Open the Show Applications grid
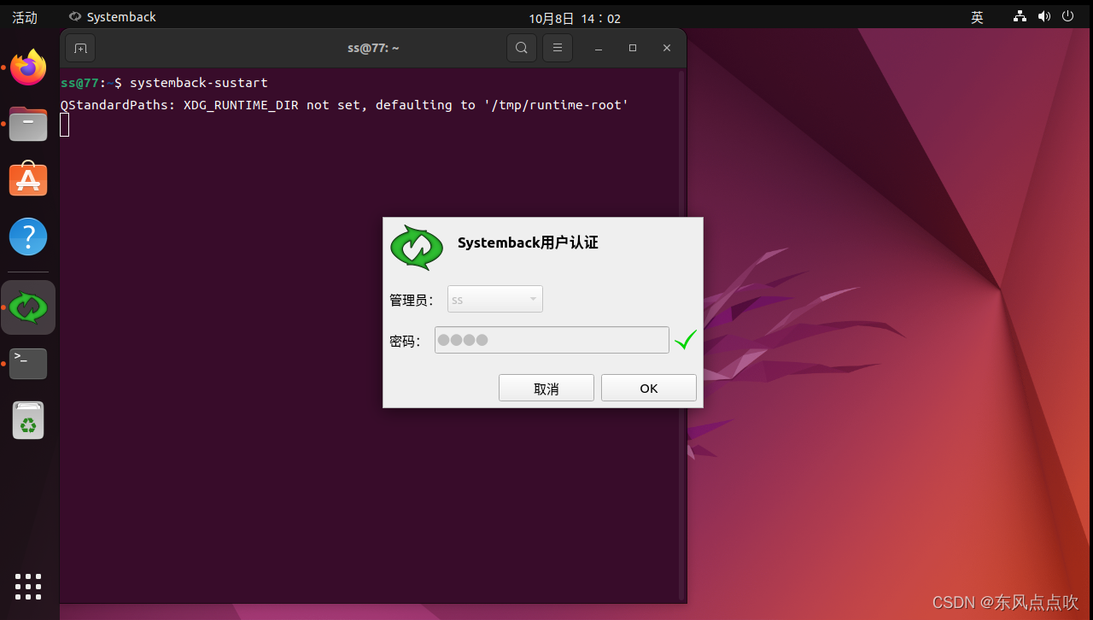 pos(28,587)
